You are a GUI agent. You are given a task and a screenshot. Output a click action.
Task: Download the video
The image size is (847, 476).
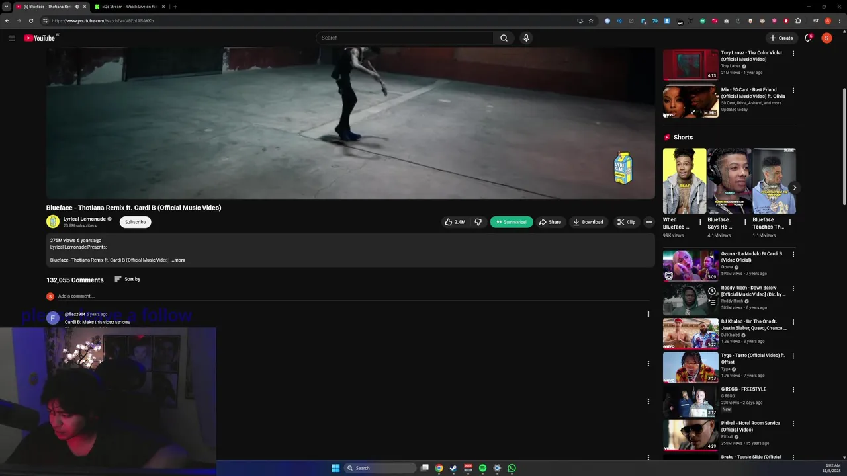tap(588, 222)
